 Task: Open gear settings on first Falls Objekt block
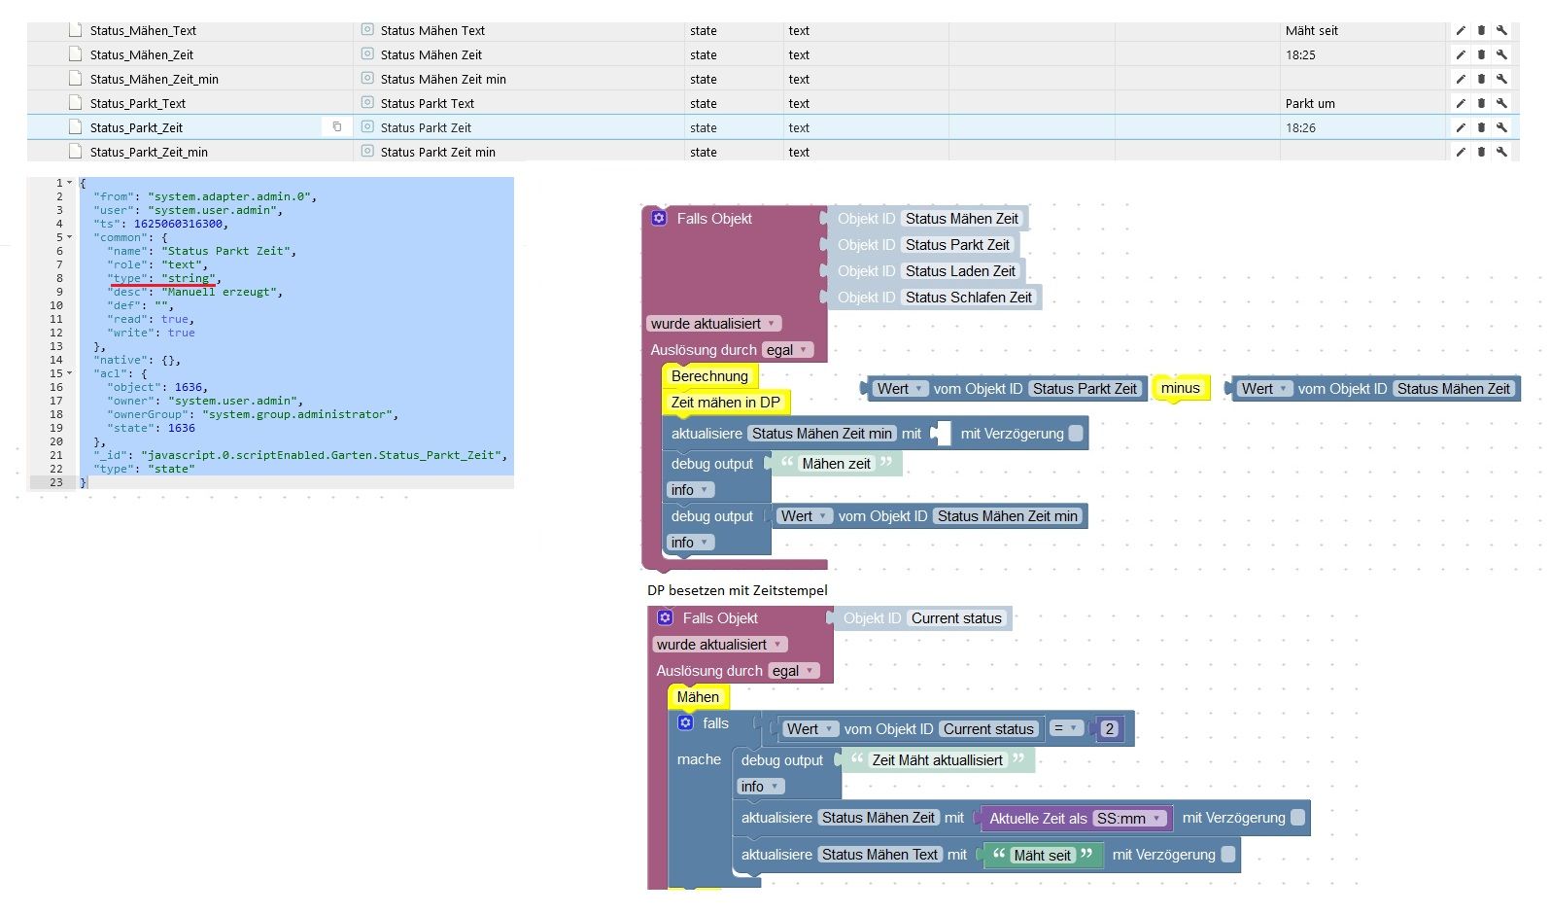(x=659, y=218)
